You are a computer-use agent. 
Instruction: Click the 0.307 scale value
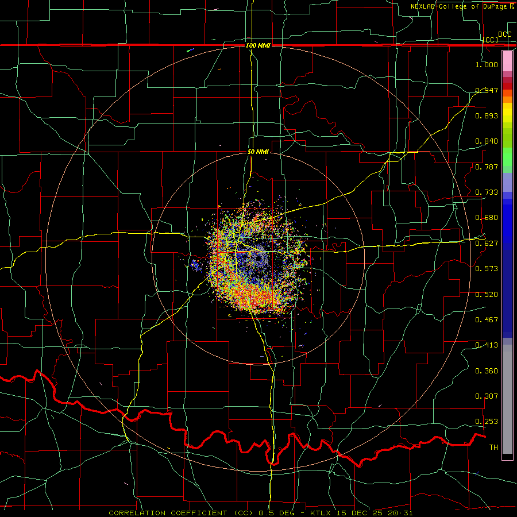click(x=487, y=396)
